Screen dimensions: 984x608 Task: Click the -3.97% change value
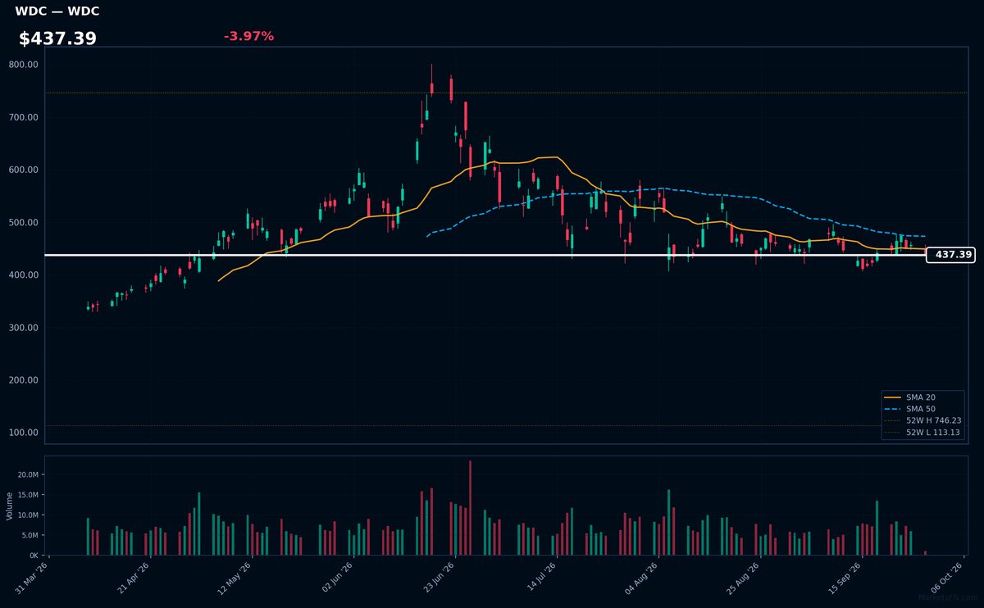click(x=248, y=37)
